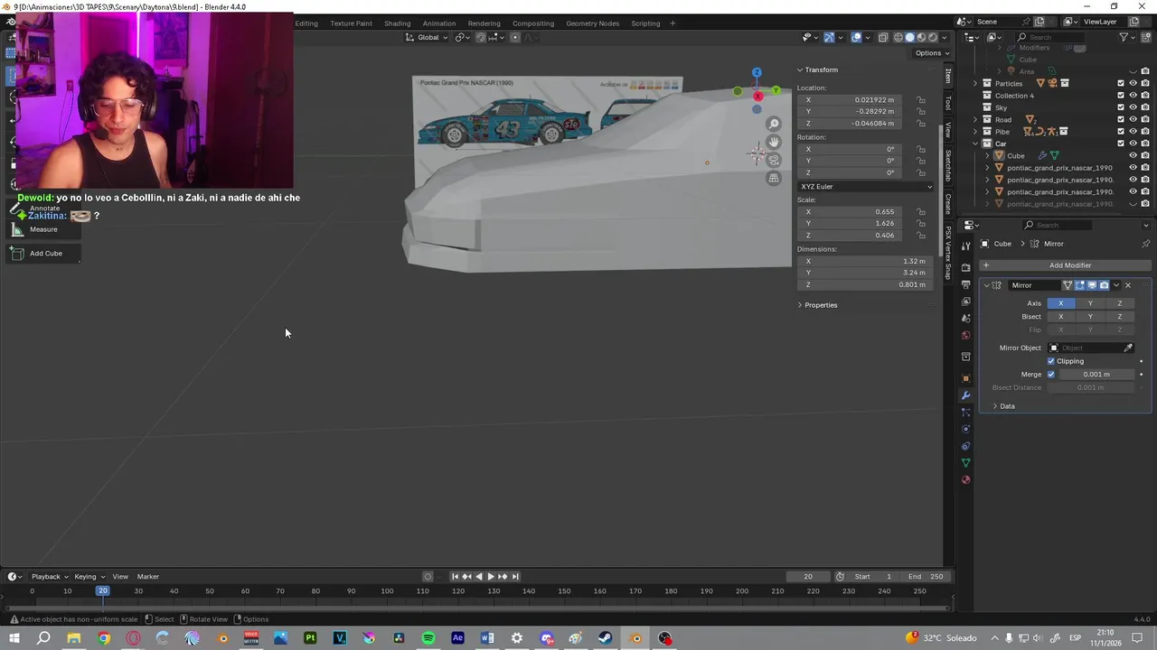Open the Object properties tab icon

tap(966, 378)
